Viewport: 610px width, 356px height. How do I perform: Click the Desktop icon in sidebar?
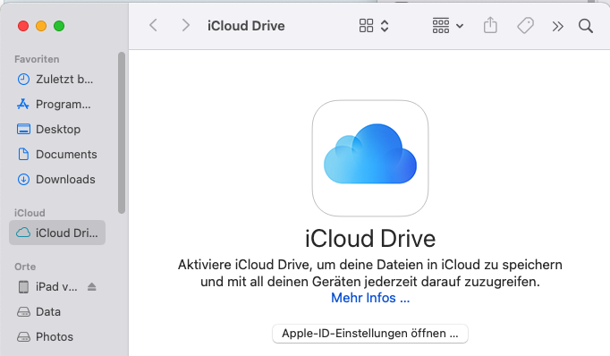pos(23,129)
